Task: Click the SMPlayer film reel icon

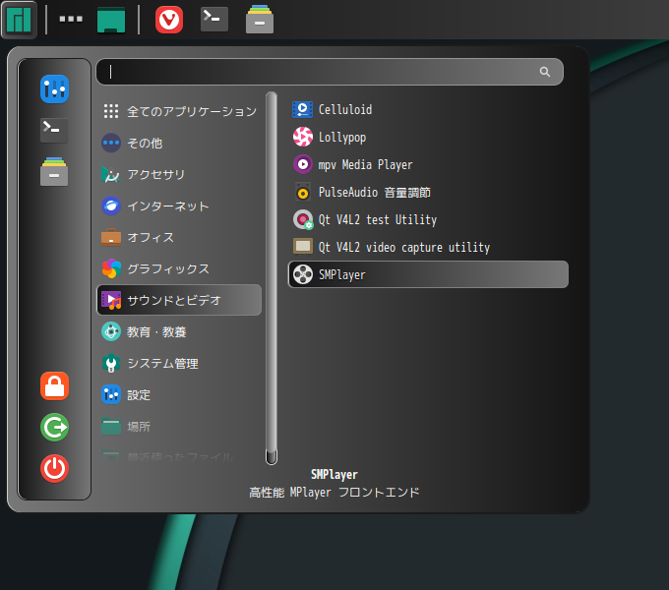Action: click(x=302, y=274)
